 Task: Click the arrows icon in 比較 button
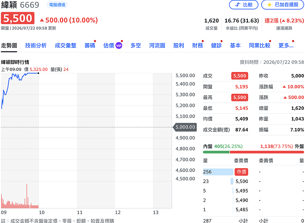(238, 5)
